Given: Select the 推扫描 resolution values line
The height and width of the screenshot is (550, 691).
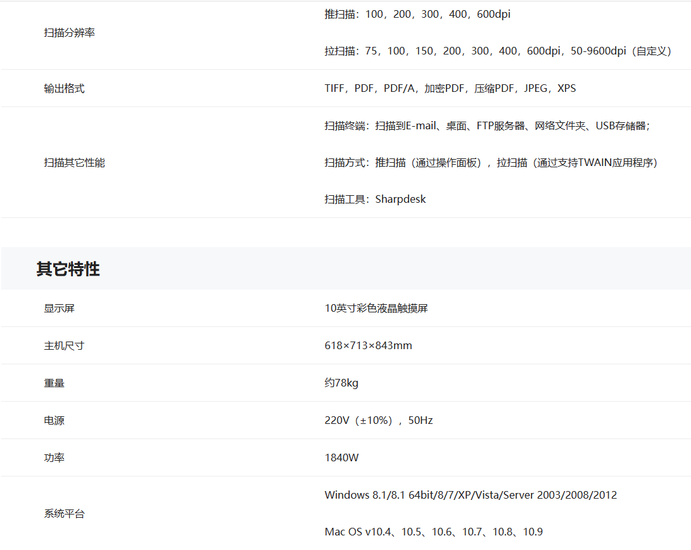Looking at the screenshot, I should pyautogui.click(x=417, y=15).
